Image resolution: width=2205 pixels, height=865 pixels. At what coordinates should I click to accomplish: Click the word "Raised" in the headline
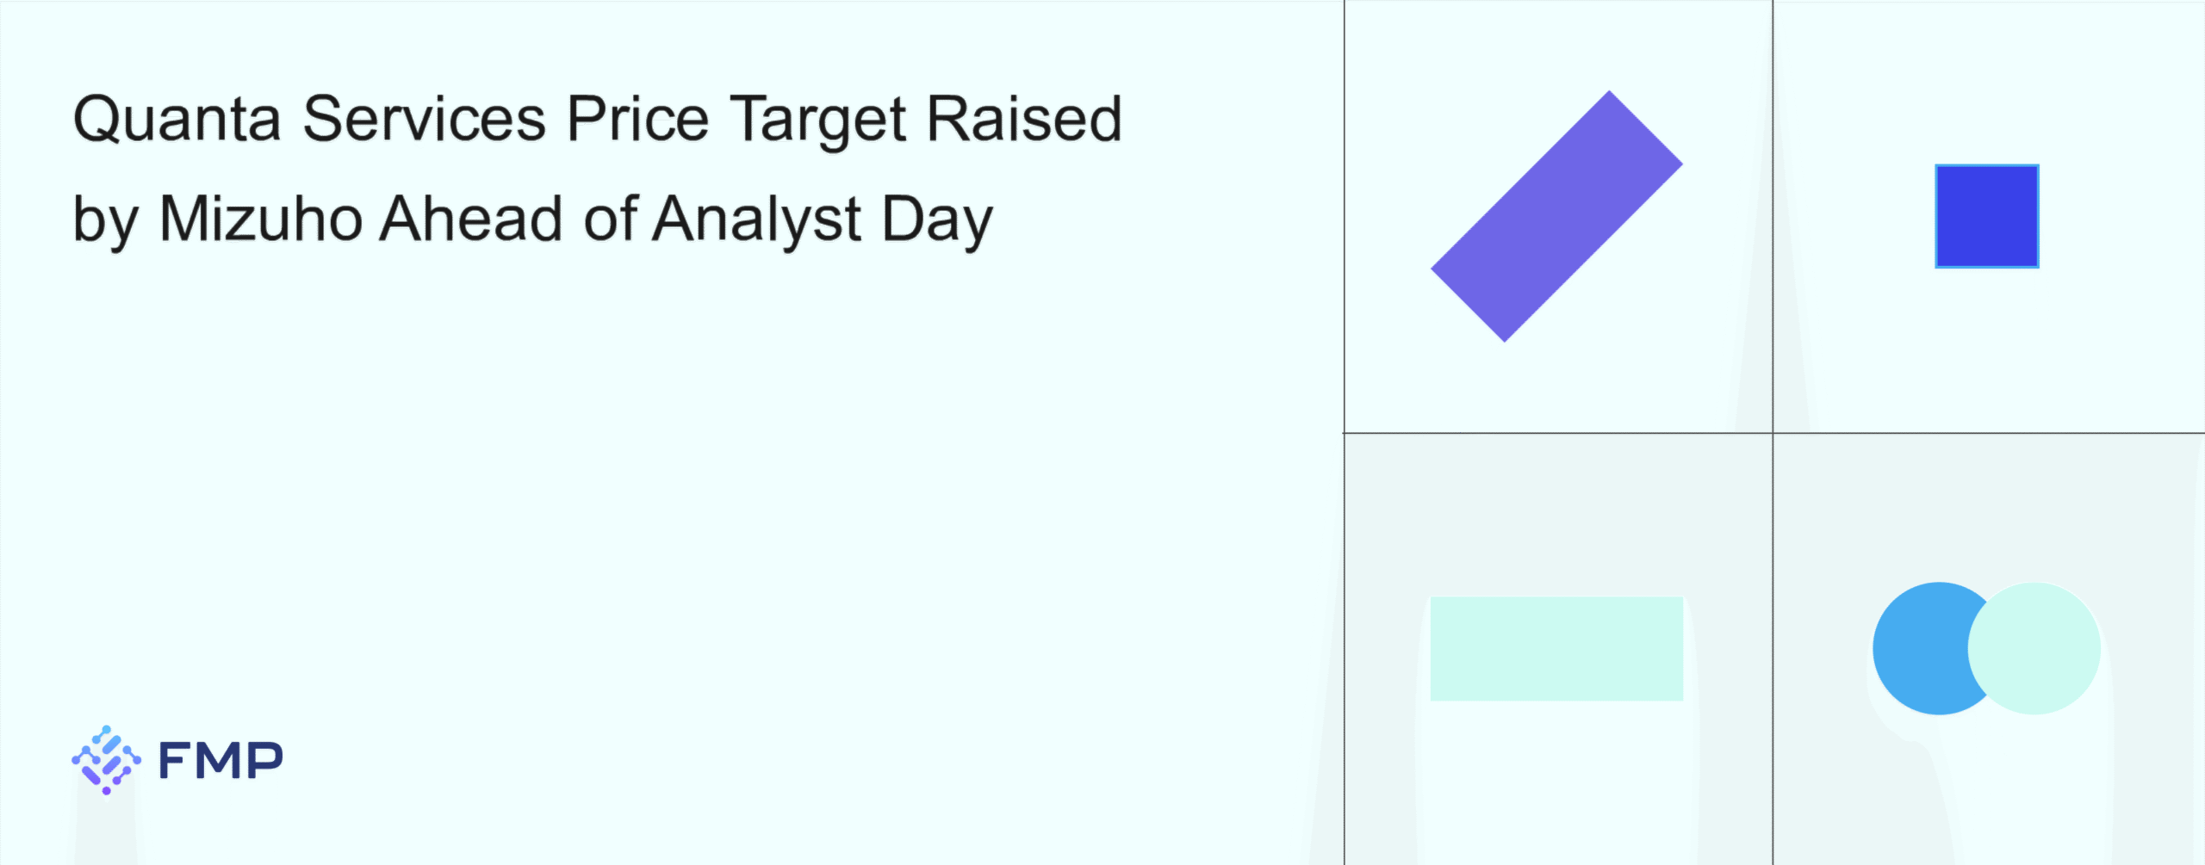pyautogui.click(x=1024, y=120)
